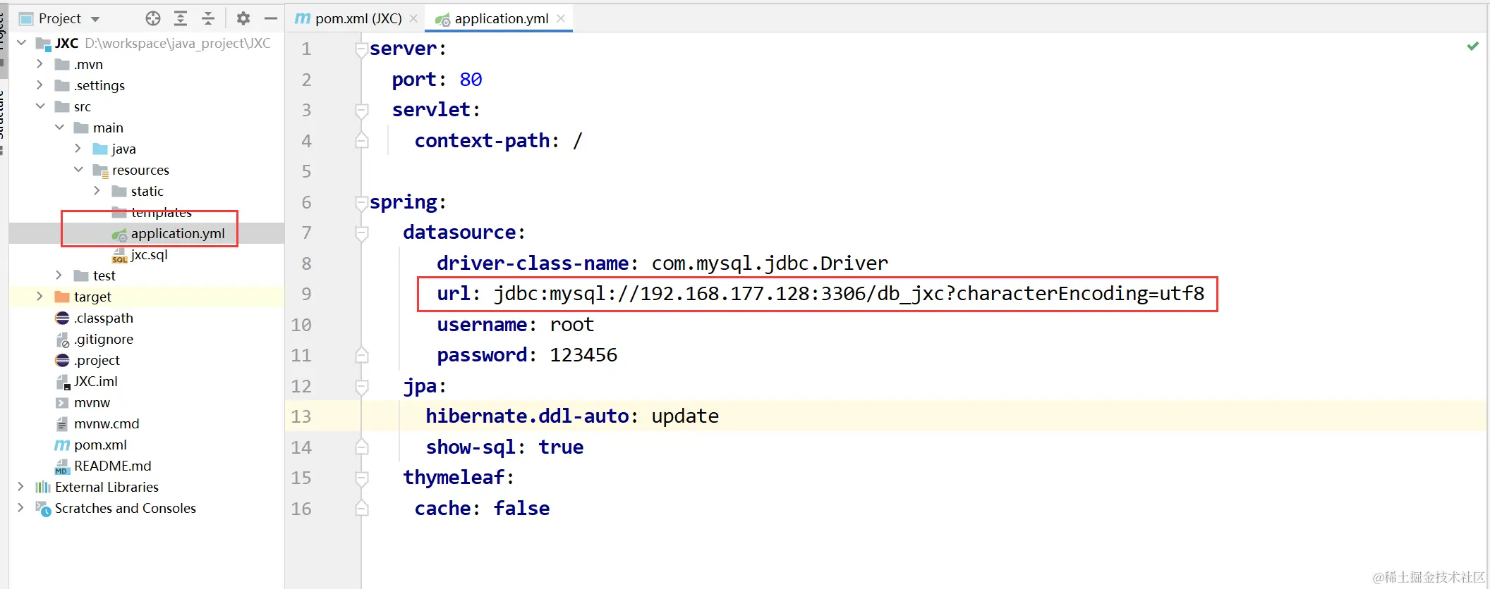The width and height of the screenshot is (1490, 589).
Task: Select the External Libraries entry
Action: (107, 487)
